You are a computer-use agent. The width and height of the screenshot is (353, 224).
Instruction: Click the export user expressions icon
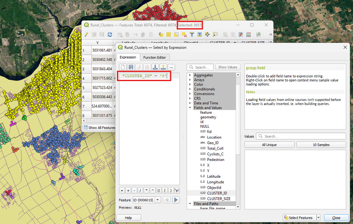(163, 67)
